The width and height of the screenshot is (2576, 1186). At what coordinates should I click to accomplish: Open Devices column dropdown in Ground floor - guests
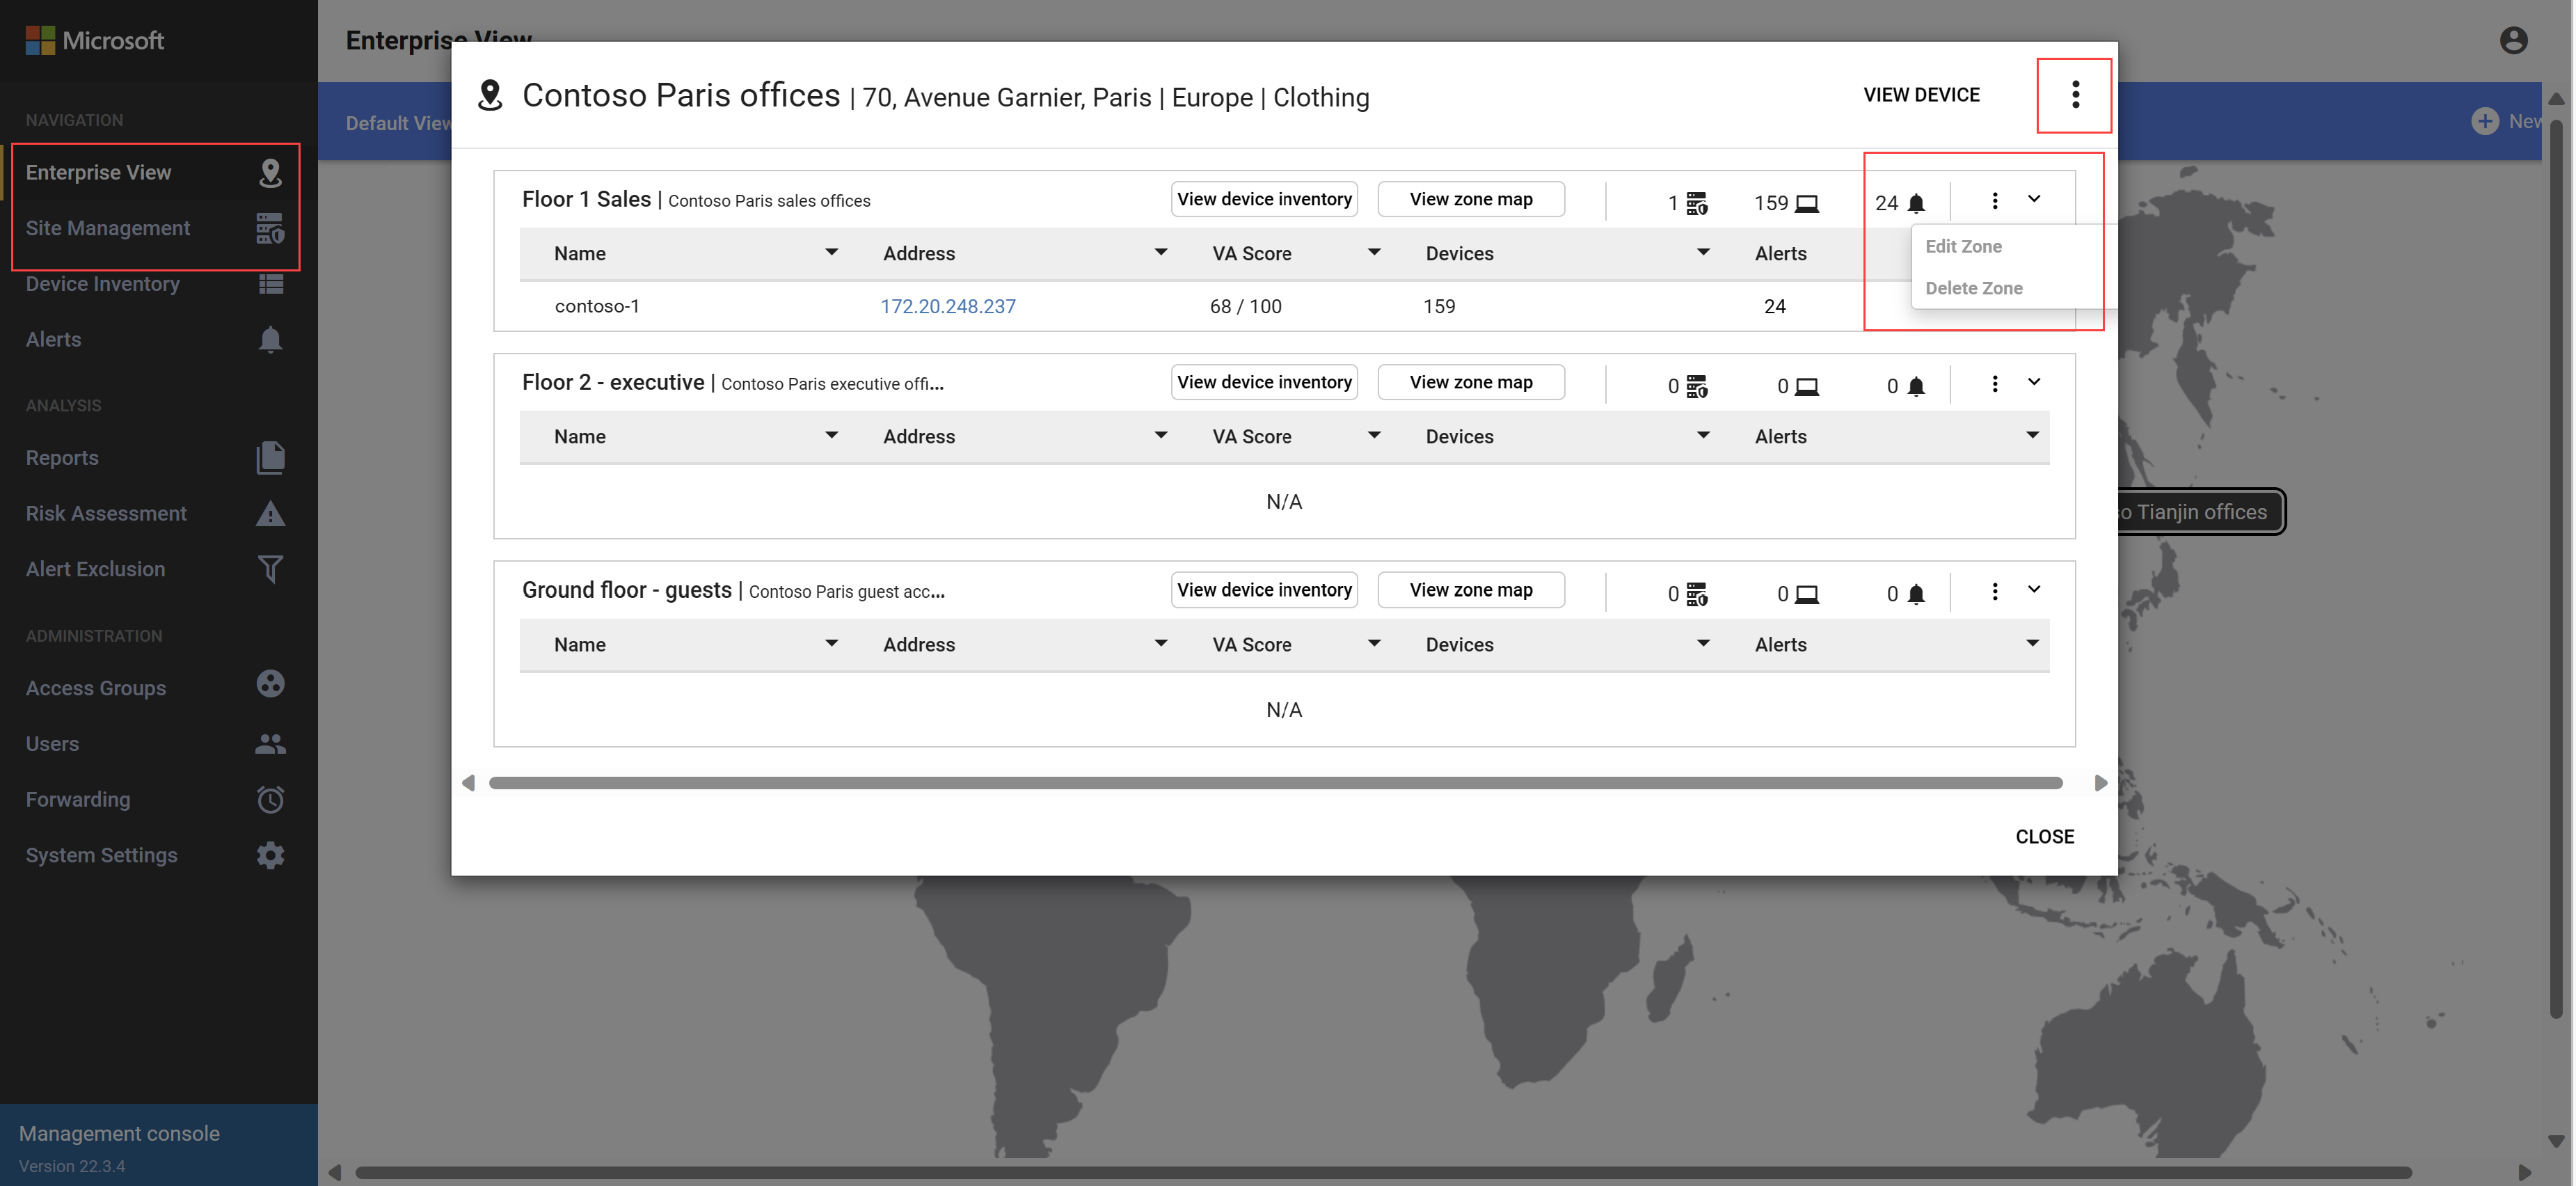(x=1703, y=644)
